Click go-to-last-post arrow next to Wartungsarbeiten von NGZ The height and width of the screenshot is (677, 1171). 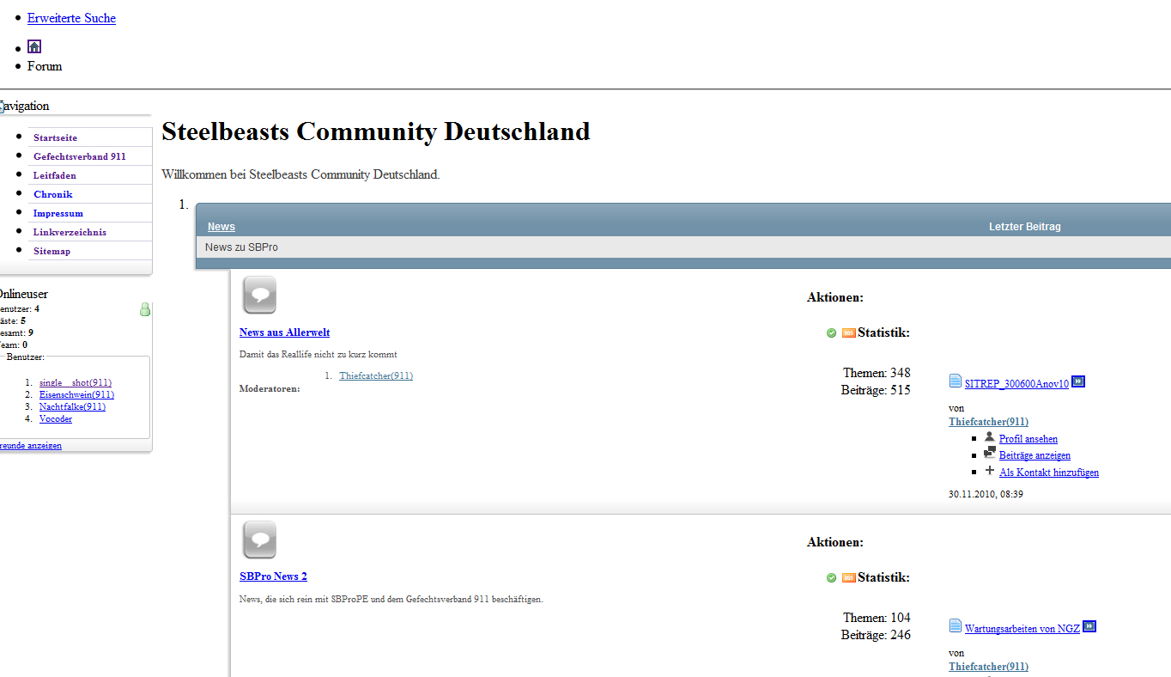(1089, 627)
